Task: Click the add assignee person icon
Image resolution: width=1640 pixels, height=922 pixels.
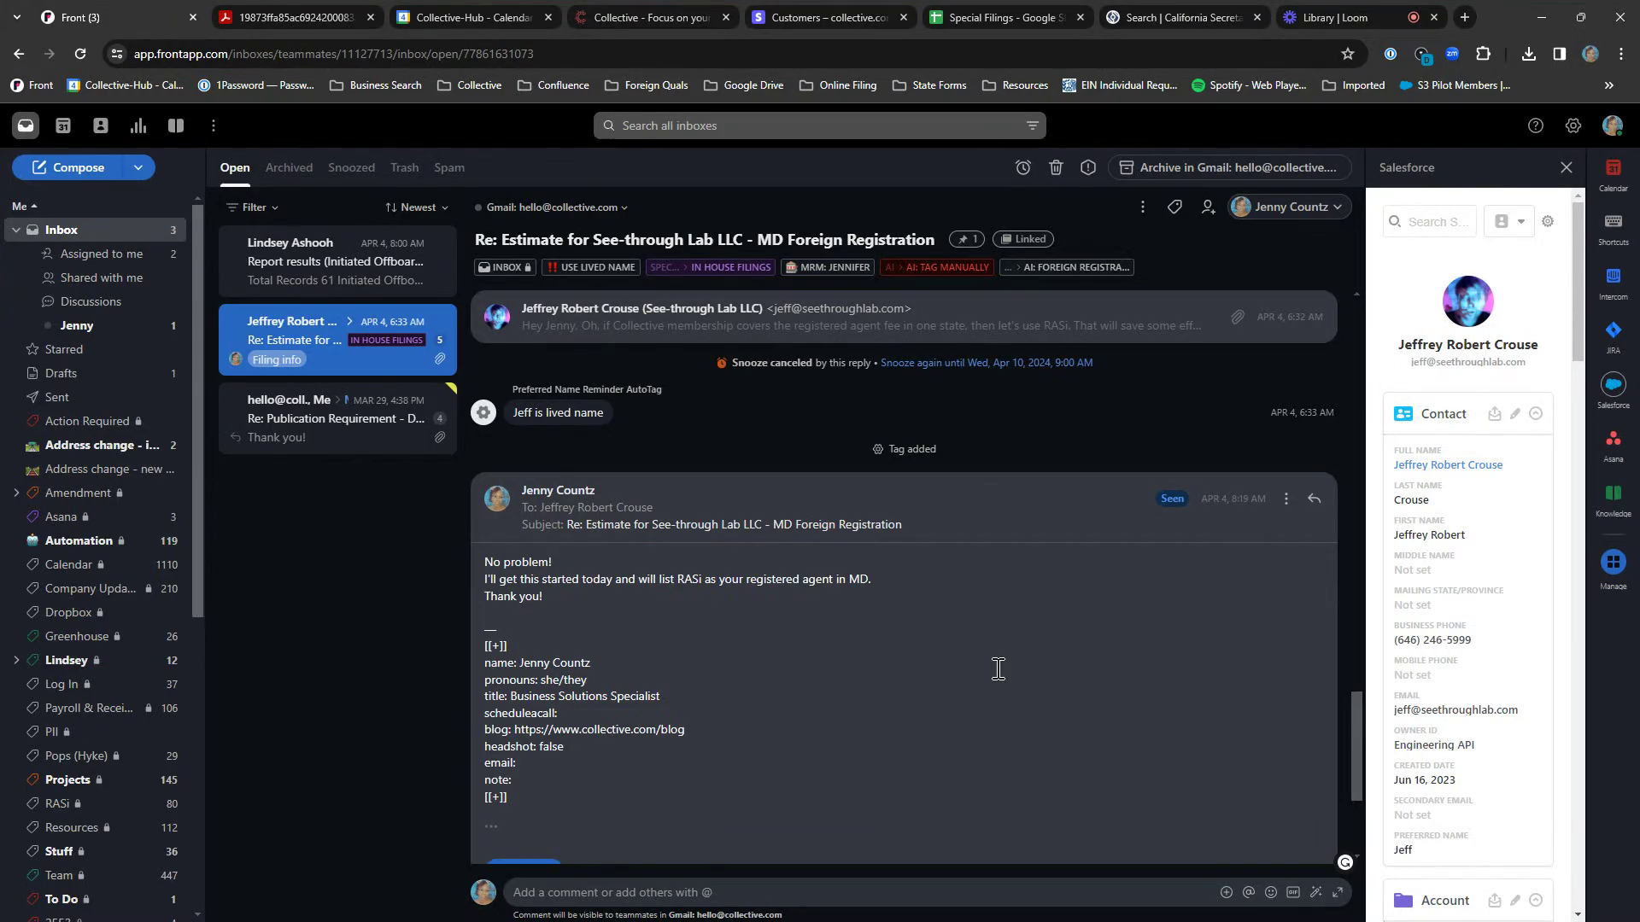Action: pyautogui.click(x=1208, y=207)
